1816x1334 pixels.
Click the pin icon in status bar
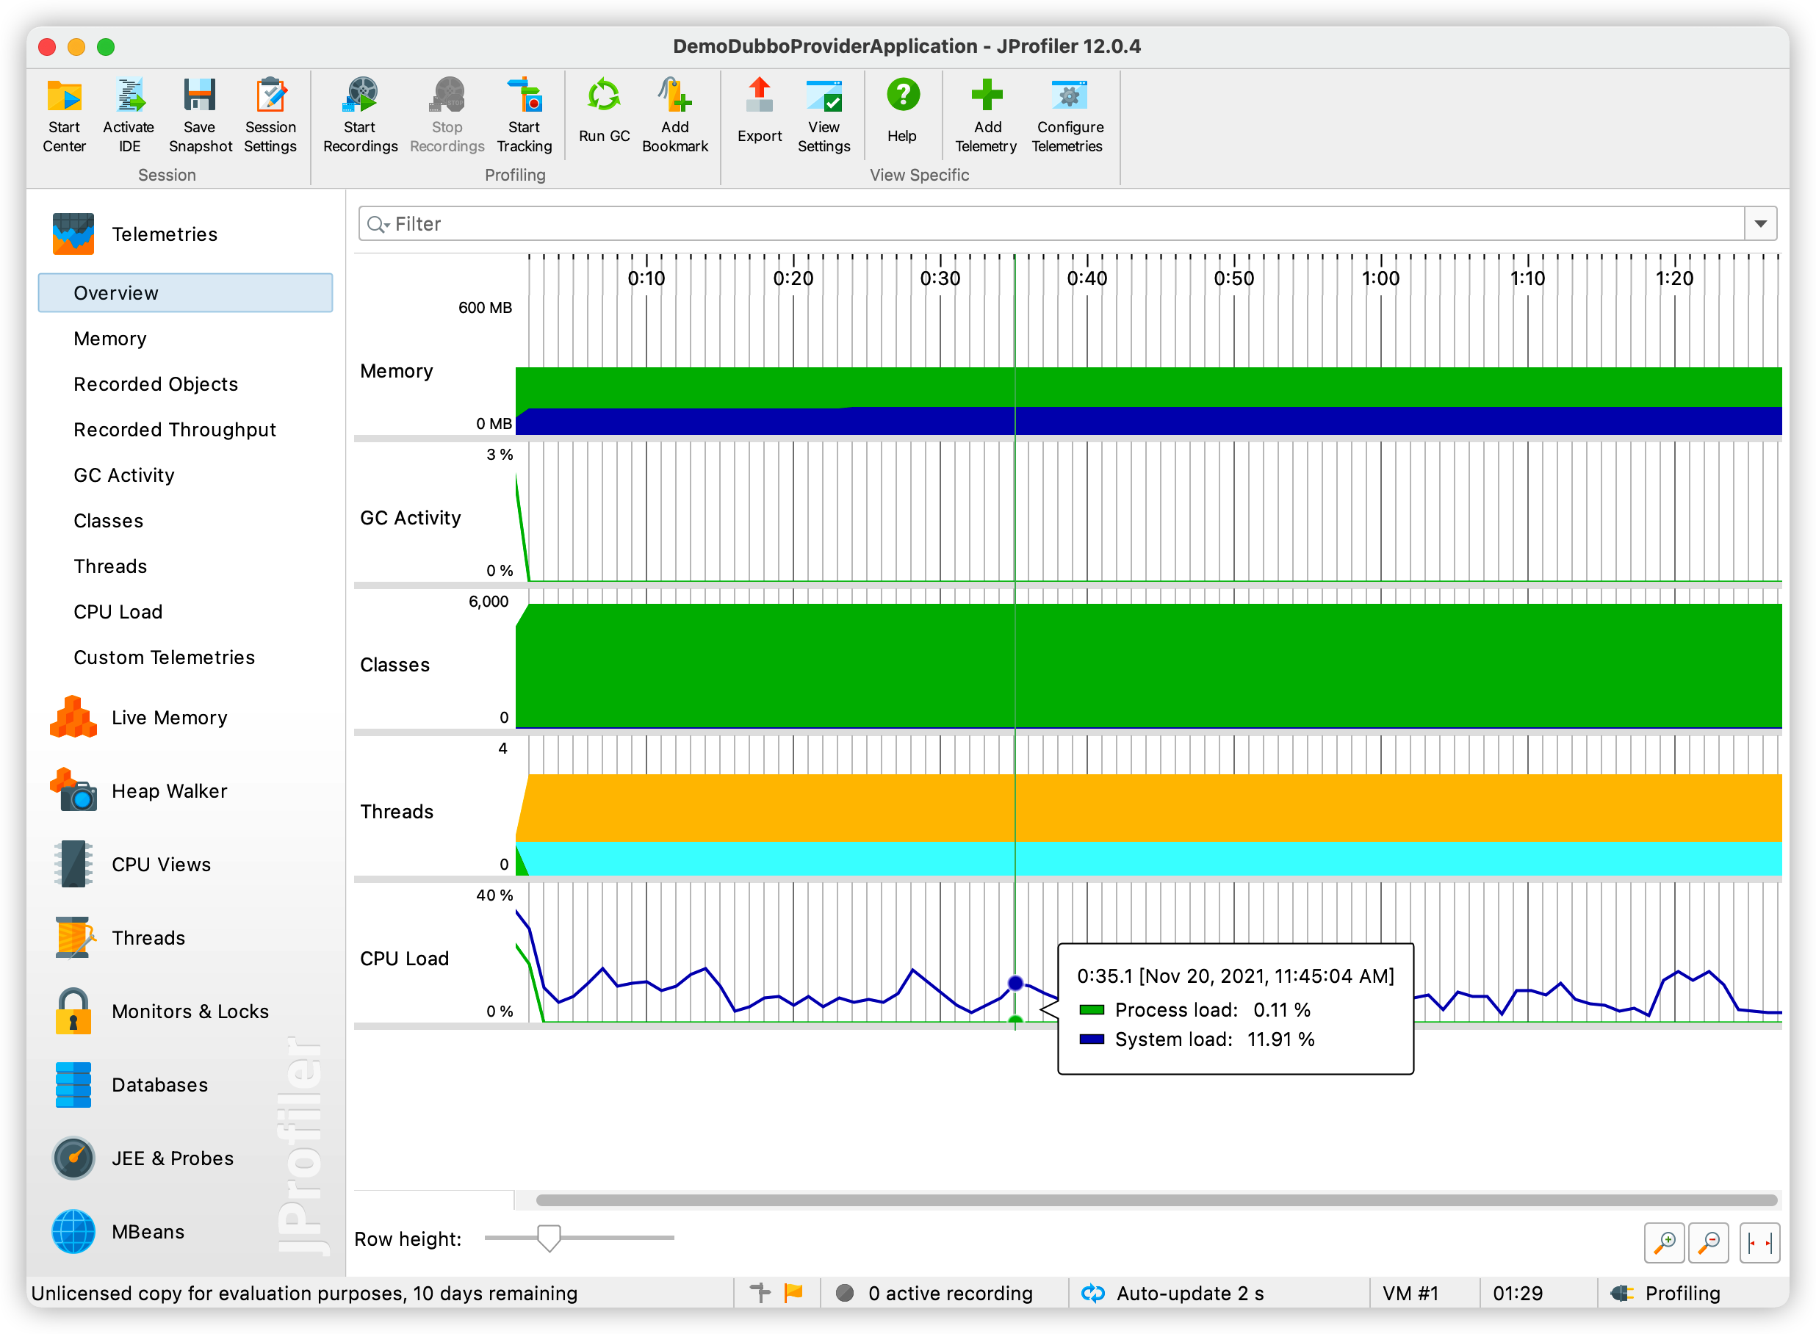click(x=760, y=1294)
